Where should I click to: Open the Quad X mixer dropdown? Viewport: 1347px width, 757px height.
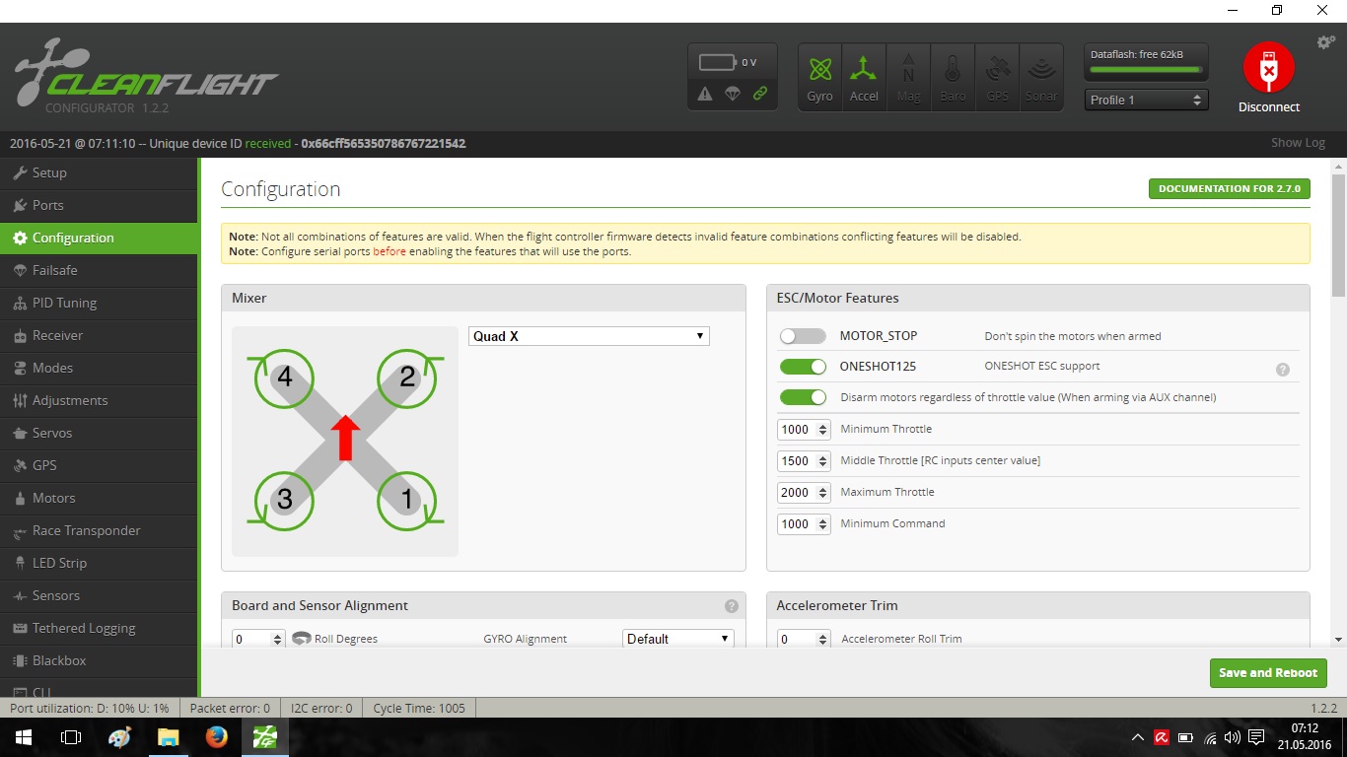pos(589,336)
